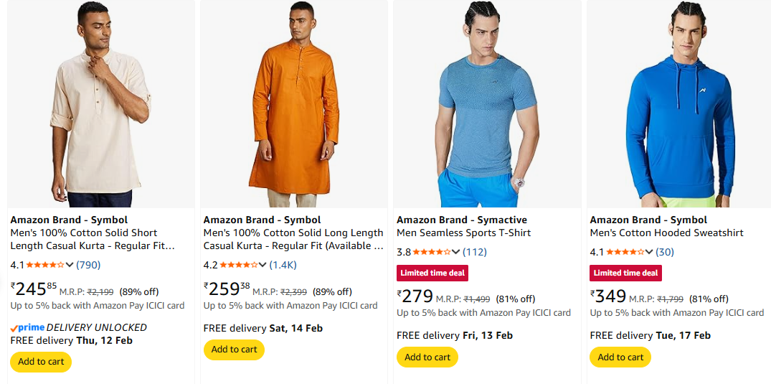
Task: Click star rating icons of Short Length Kurta
Action: (x=45, y=265)
